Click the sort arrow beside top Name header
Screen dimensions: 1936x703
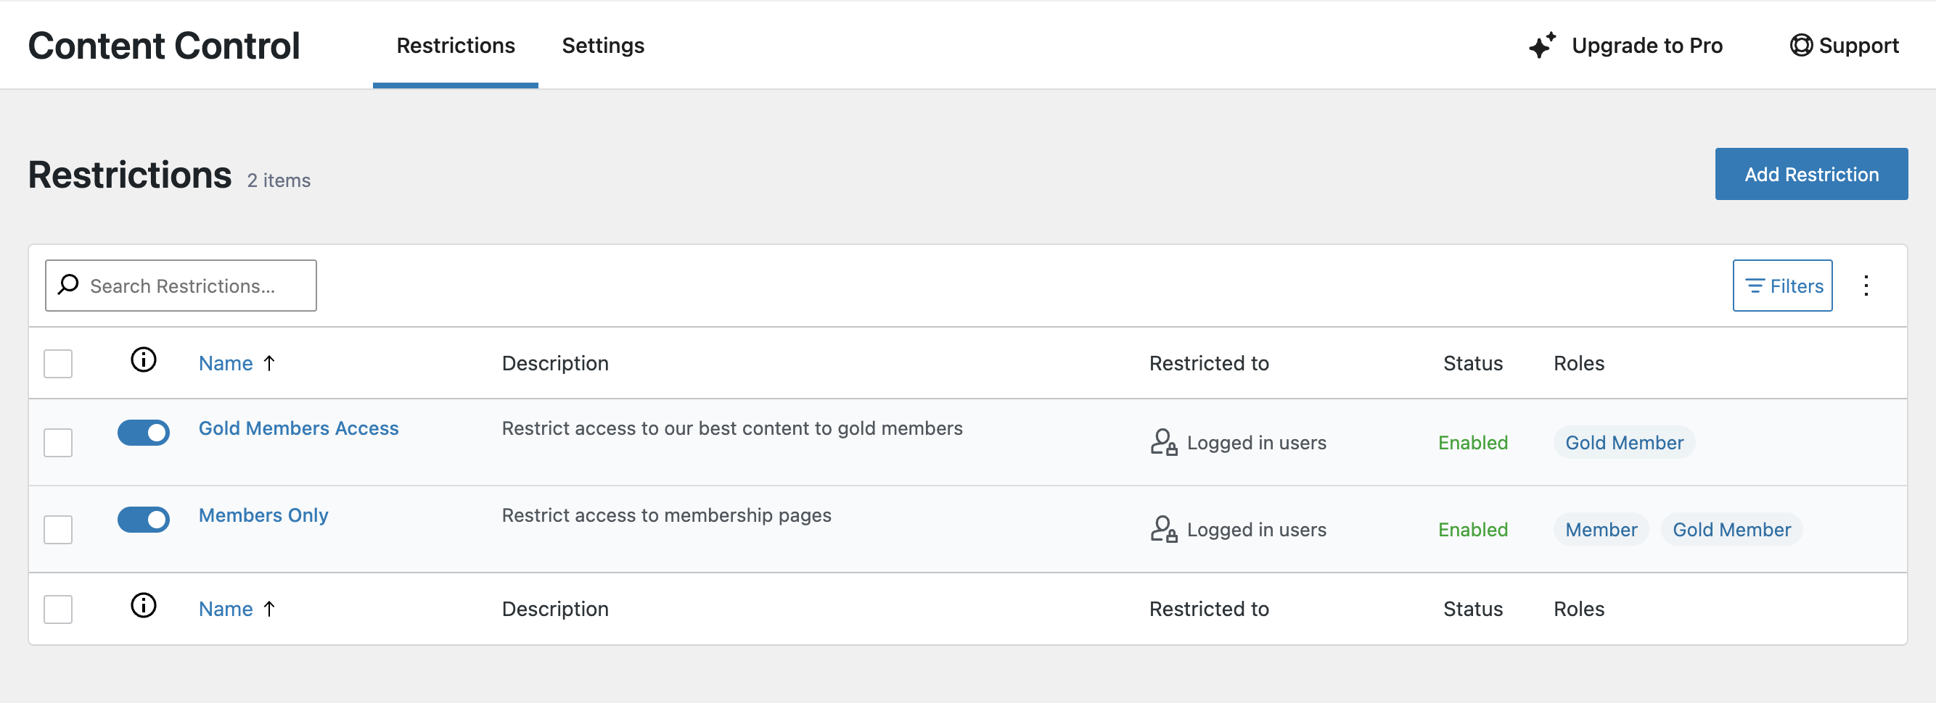pos(269,363)
